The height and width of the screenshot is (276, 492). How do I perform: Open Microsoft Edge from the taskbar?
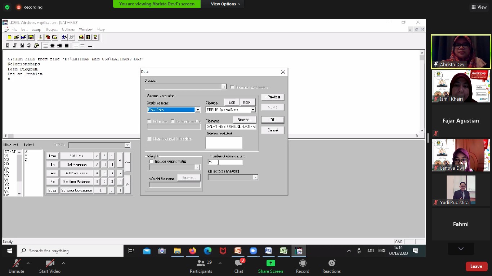pyautogui.click(x=208, y=251)
